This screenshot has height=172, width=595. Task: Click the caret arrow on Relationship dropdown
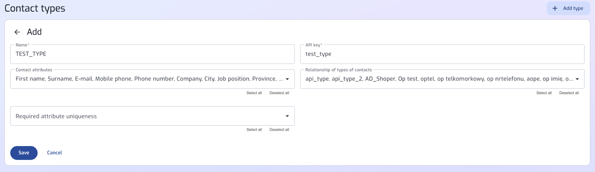[577, 79]
